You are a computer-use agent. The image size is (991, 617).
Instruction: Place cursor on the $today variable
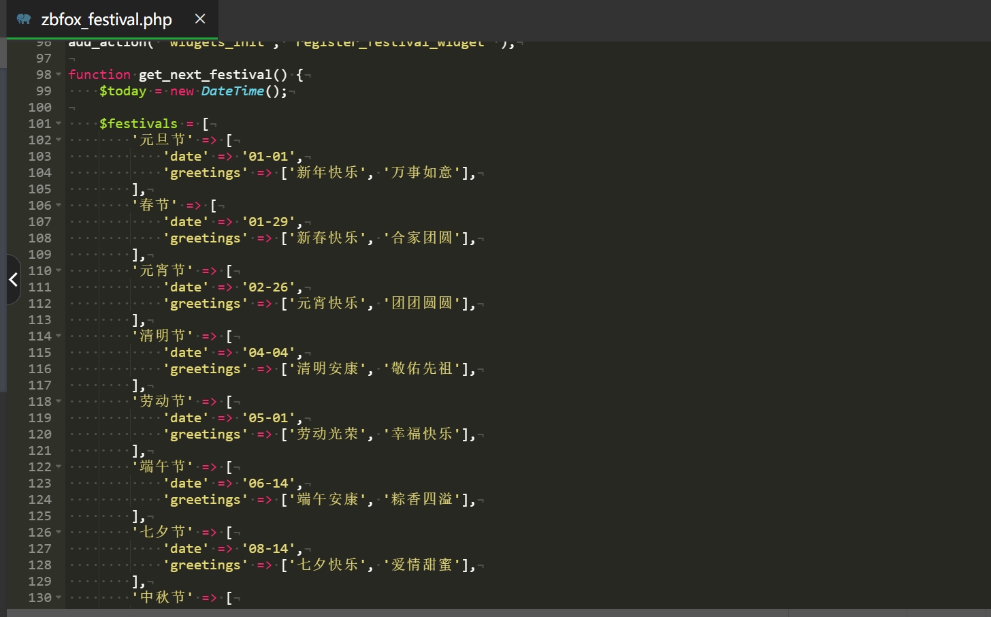click(x=123, y=91)
